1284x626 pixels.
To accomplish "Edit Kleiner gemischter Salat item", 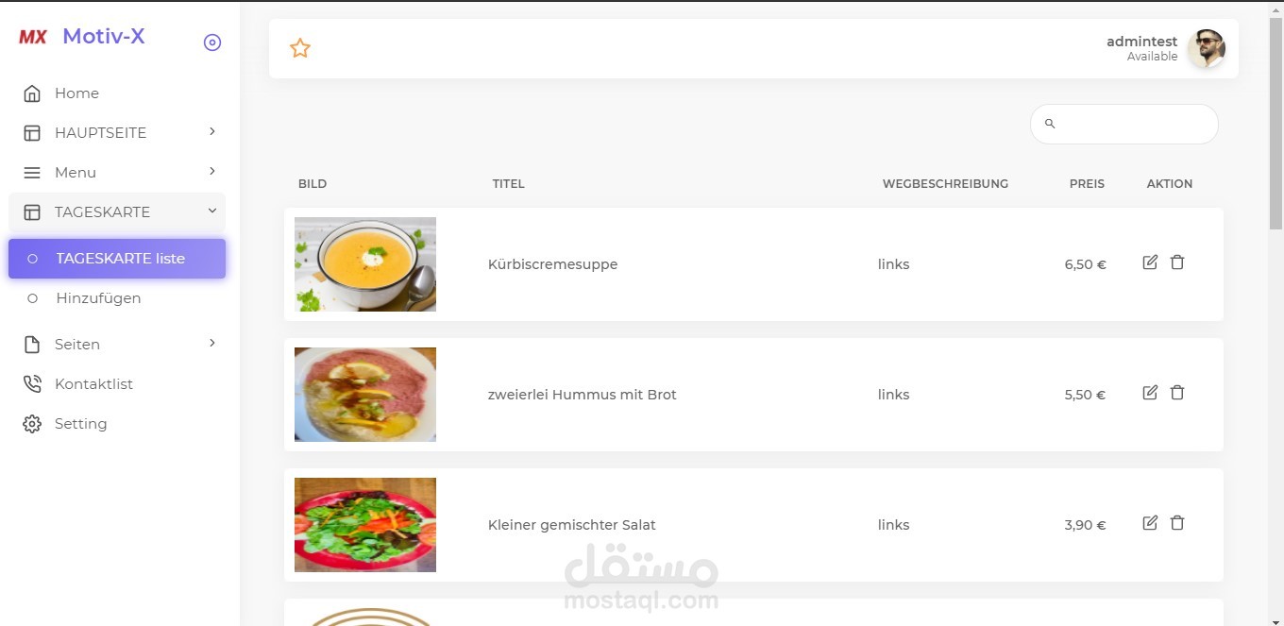I will [x=1150, y=523].
